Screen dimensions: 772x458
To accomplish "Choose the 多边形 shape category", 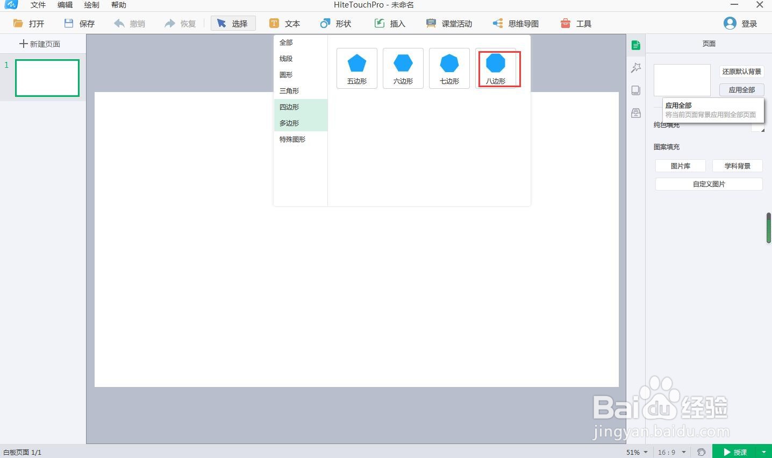I will click(x=301, y=123).
